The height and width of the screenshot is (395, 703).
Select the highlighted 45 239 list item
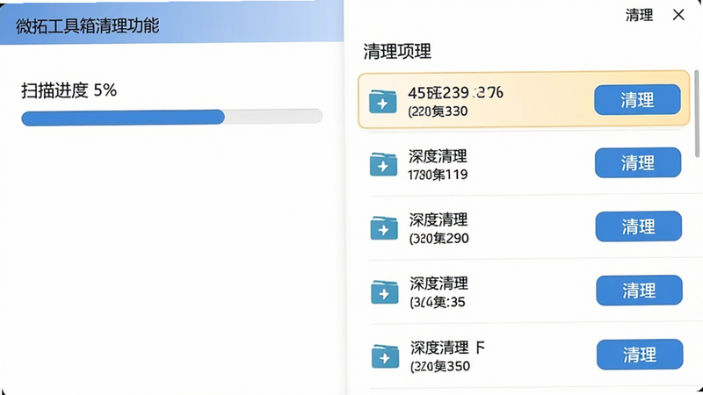pos(524,99)
